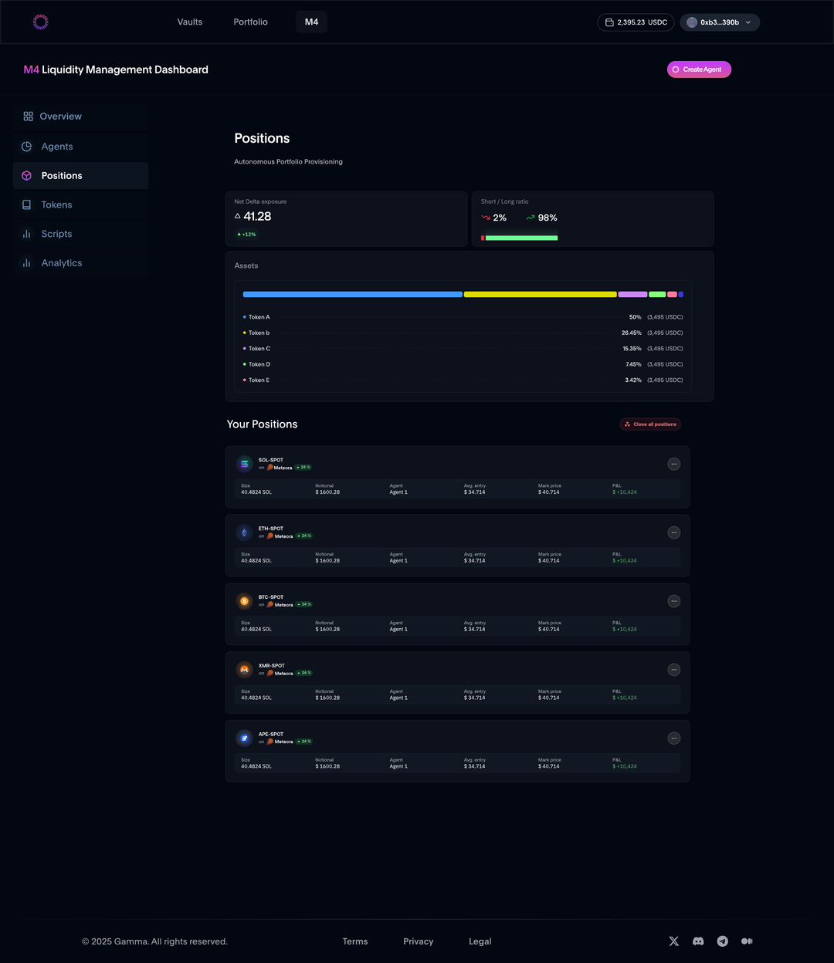Open the Privacy footer link
The width and height of the screenshot is (834, 963).
click(419, 941)
